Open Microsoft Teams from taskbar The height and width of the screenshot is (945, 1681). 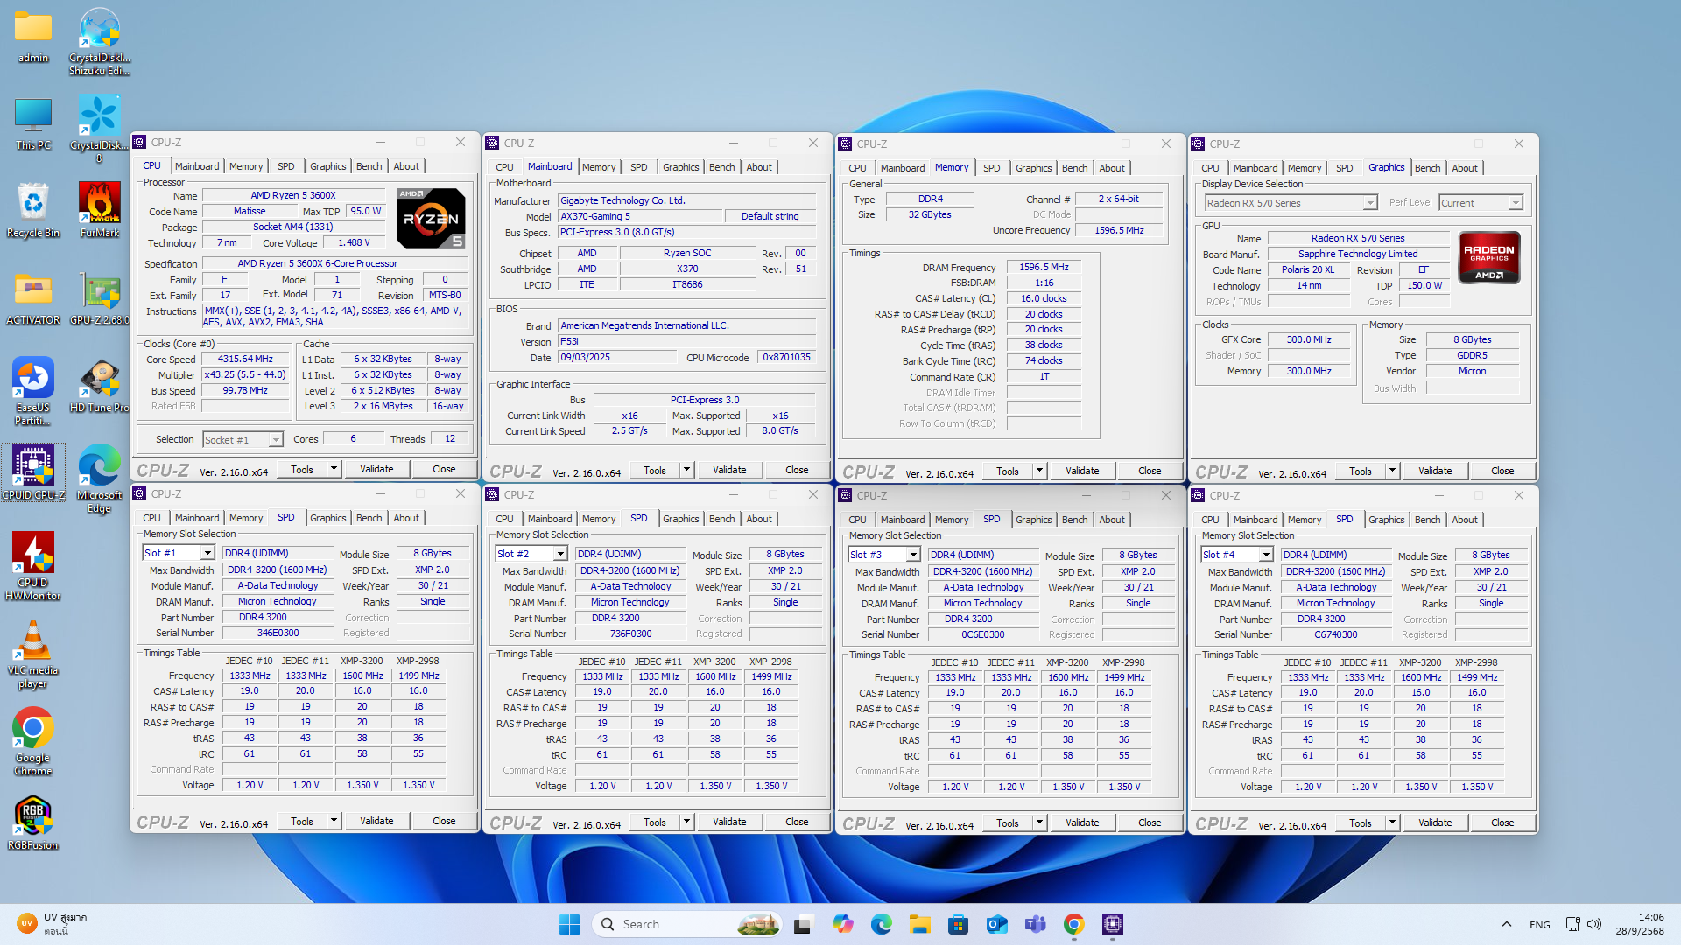[x=1035, y=924]
